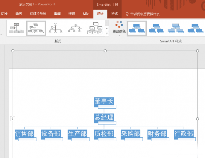Select the 质检部 department box
Viewport: 205px width, 158px height.
[x=104, y=134]
